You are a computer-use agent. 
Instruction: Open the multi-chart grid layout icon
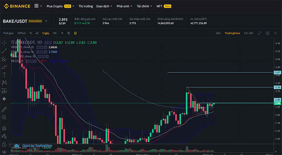(x=268, y=33)
